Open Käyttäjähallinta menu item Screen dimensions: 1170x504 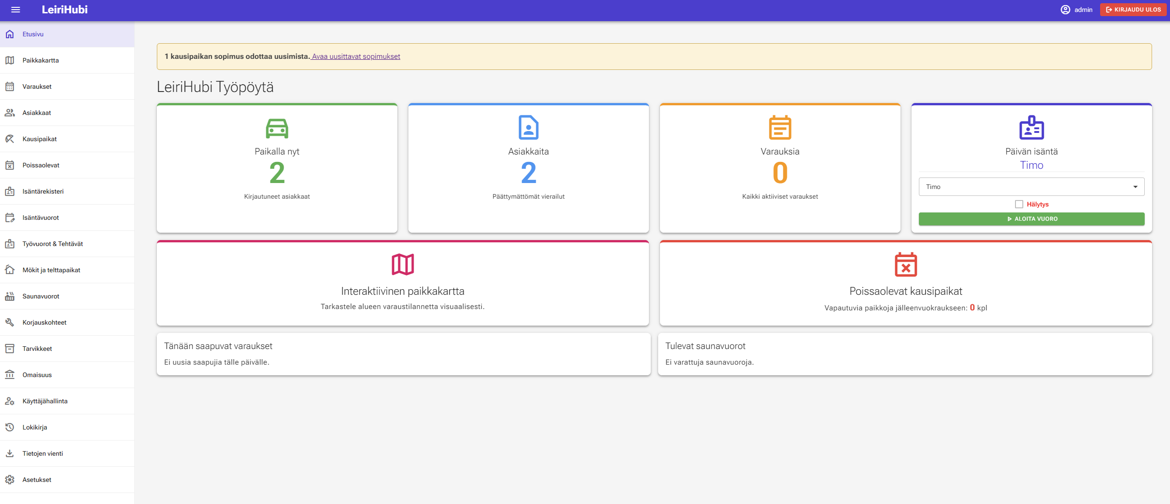pos(67,401)
